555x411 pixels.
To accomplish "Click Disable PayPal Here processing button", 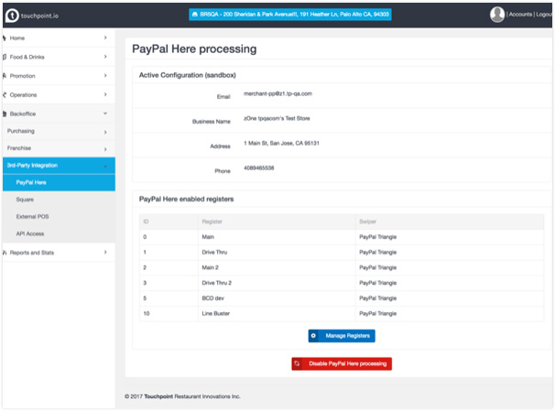I will [342, 363].
